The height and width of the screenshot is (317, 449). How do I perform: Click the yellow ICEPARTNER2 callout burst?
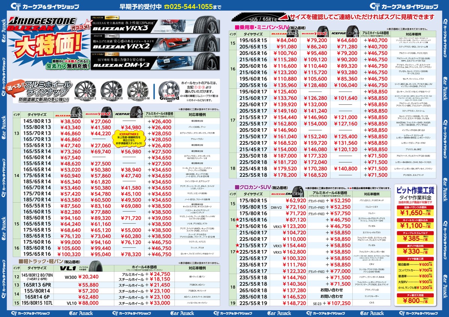pos(129,139)
